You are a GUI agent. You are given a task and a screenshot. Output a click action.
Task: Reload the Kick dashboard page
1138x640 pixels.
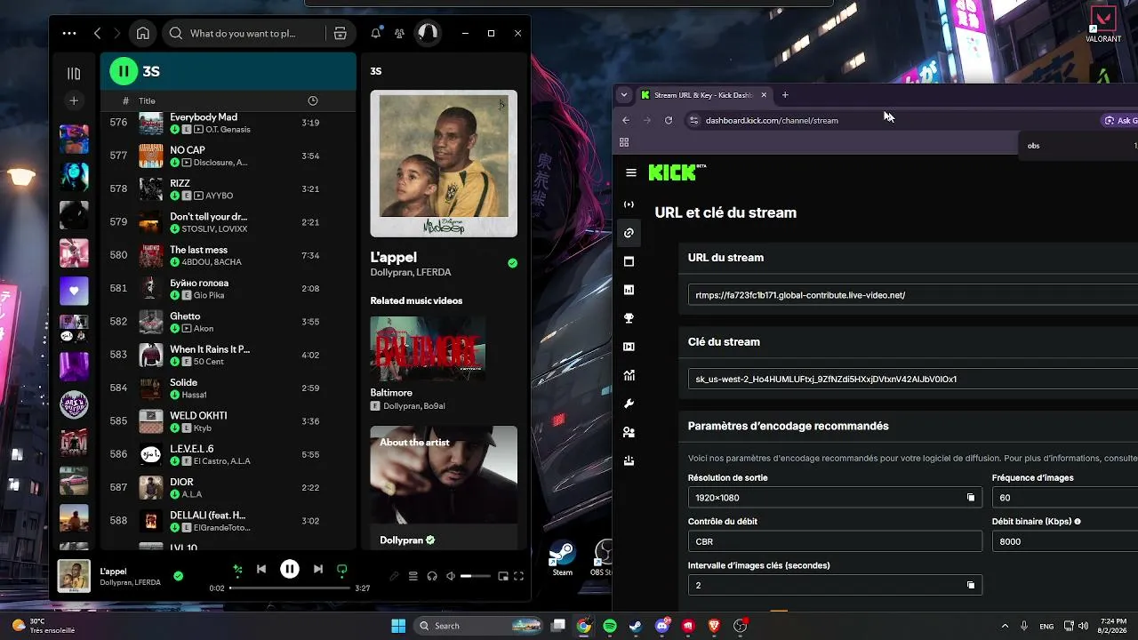pyautogui.click(x=669, y=120)
